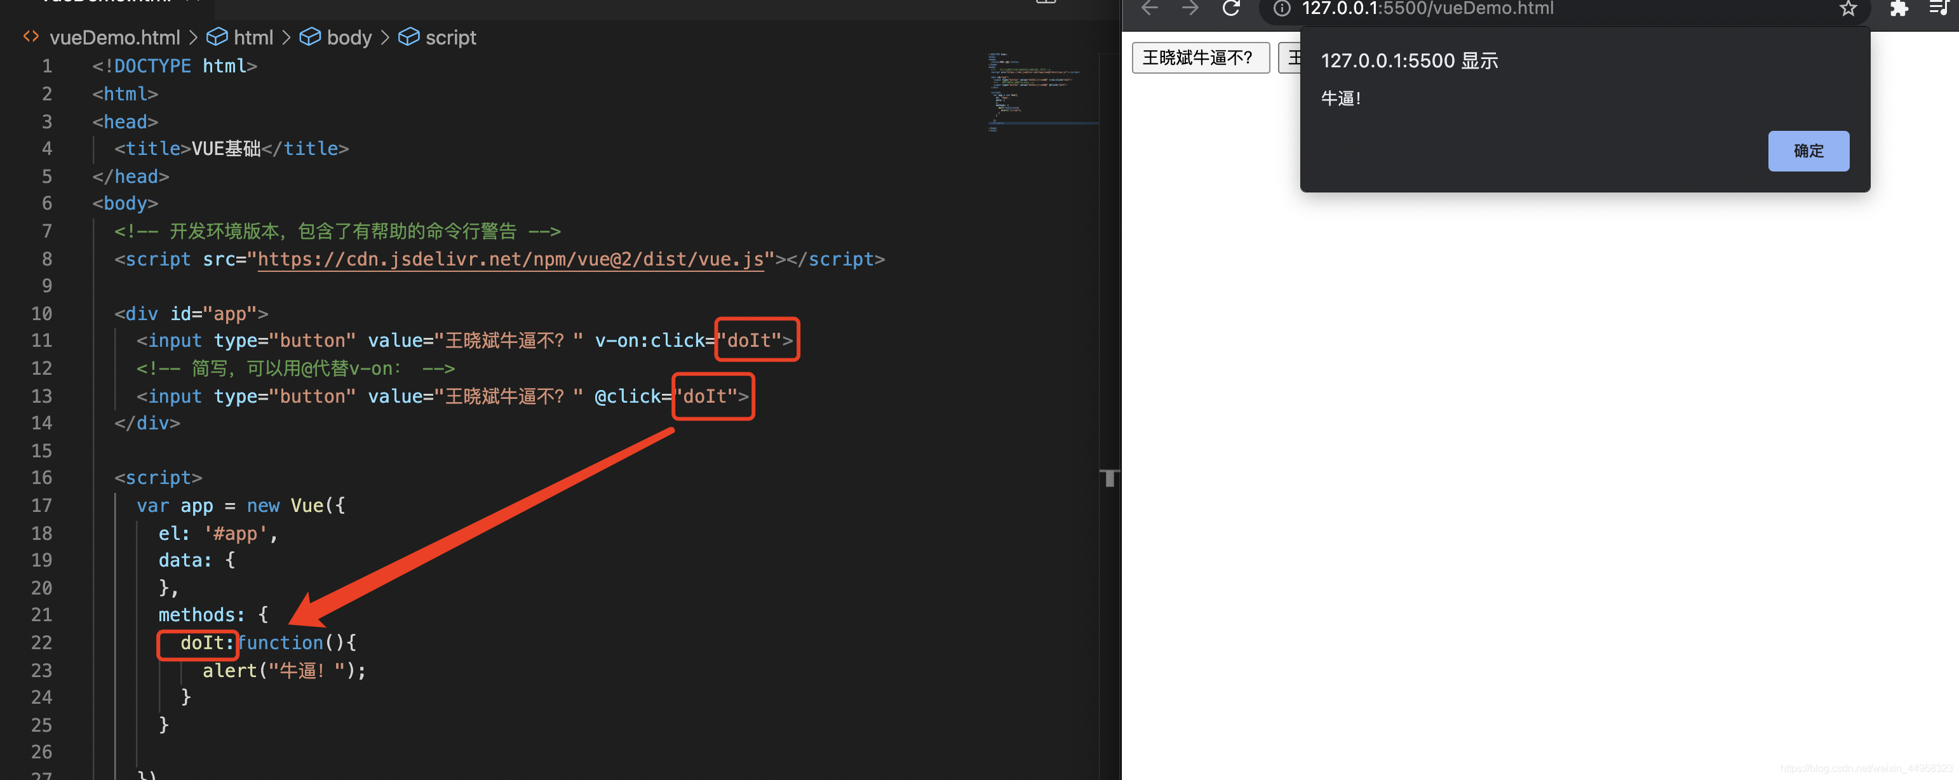Click the 开发环境版本 comment on line 7
1959x780 pixels.
[x=338, y=231]
